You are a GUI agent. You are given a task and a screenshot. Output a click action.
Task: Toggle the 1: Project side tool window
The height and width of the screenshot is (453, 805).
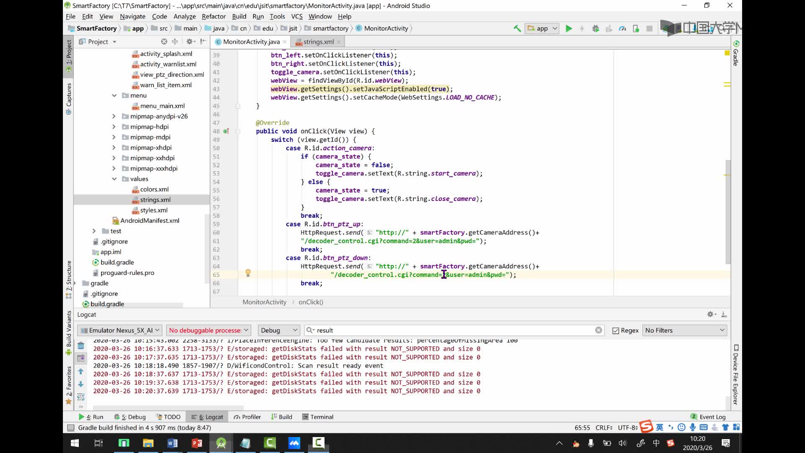pos(69,56)
